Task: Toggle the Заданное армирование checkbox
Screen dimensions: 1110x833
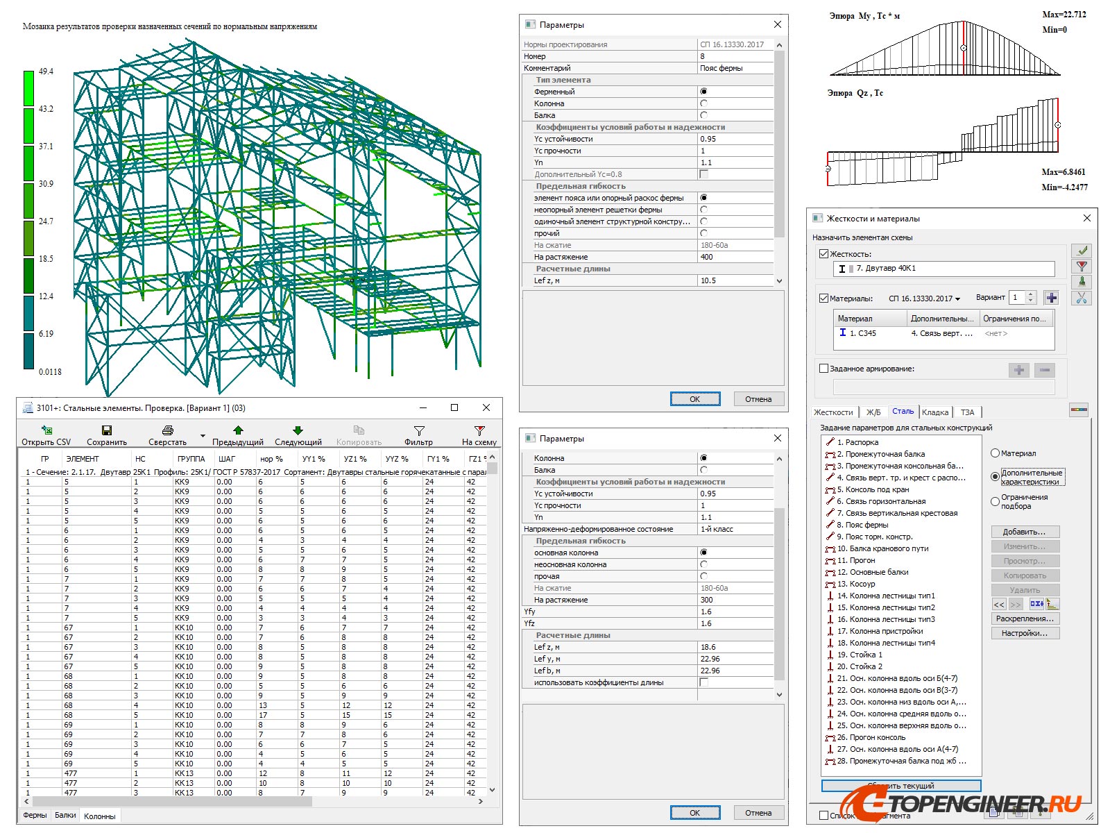Action: click(x=823, y=368)
